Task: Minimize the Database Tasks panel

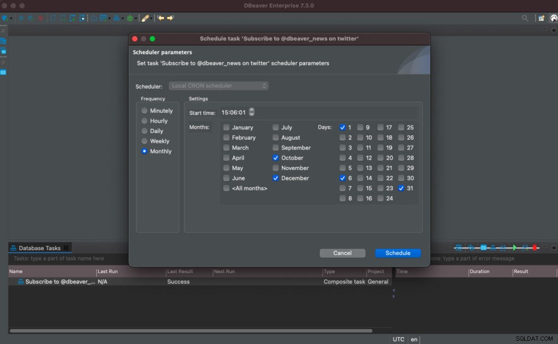Action: [544, 247]
